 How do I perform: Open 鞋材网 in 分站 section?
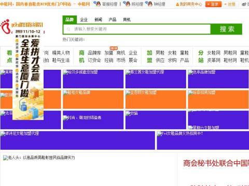coord(230,60)
